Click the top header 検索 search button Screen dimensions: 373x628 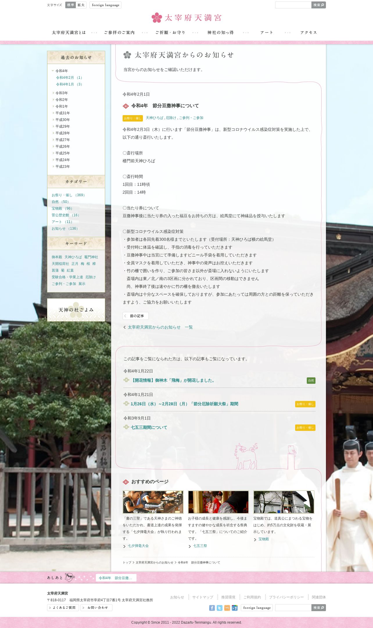[x=319, y=5]
